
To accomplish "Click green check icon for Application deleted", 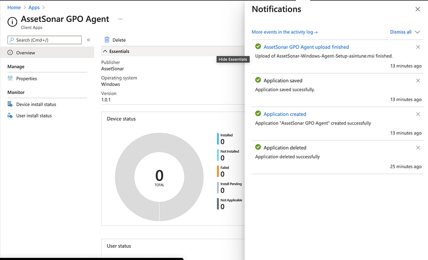I will 258,147.
